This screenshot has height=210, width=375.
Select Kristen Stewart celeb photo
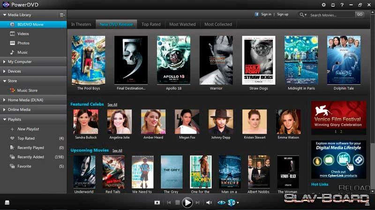pyautogui.click(x=255, y=122)
